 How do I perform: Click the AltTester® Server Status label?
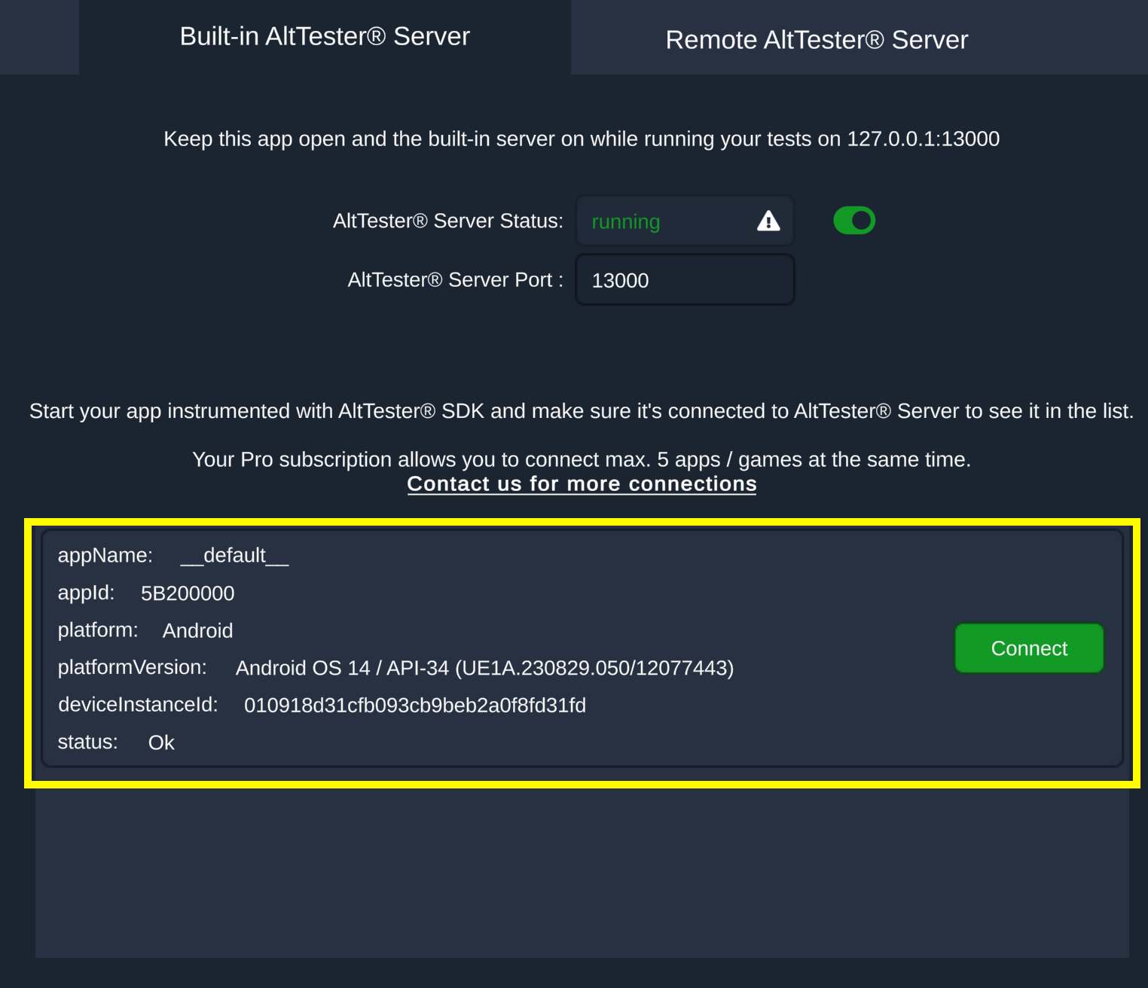448,221
